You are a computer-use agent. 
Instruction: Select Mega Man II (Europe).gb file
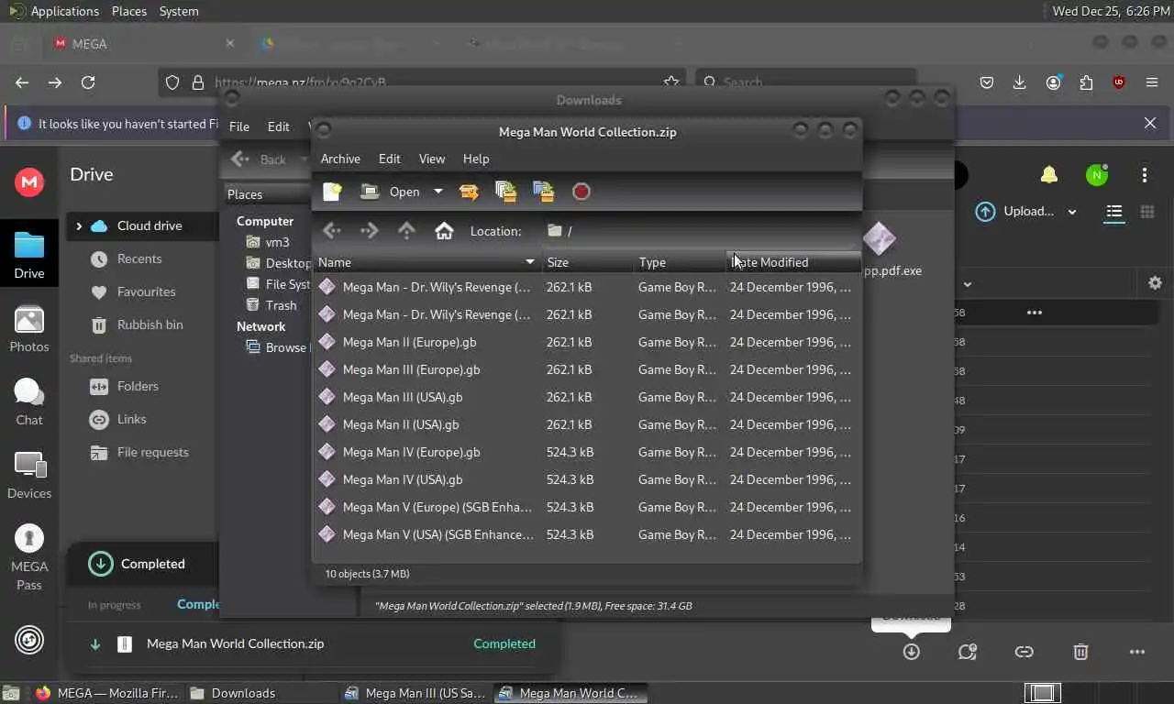pos(587,342)
